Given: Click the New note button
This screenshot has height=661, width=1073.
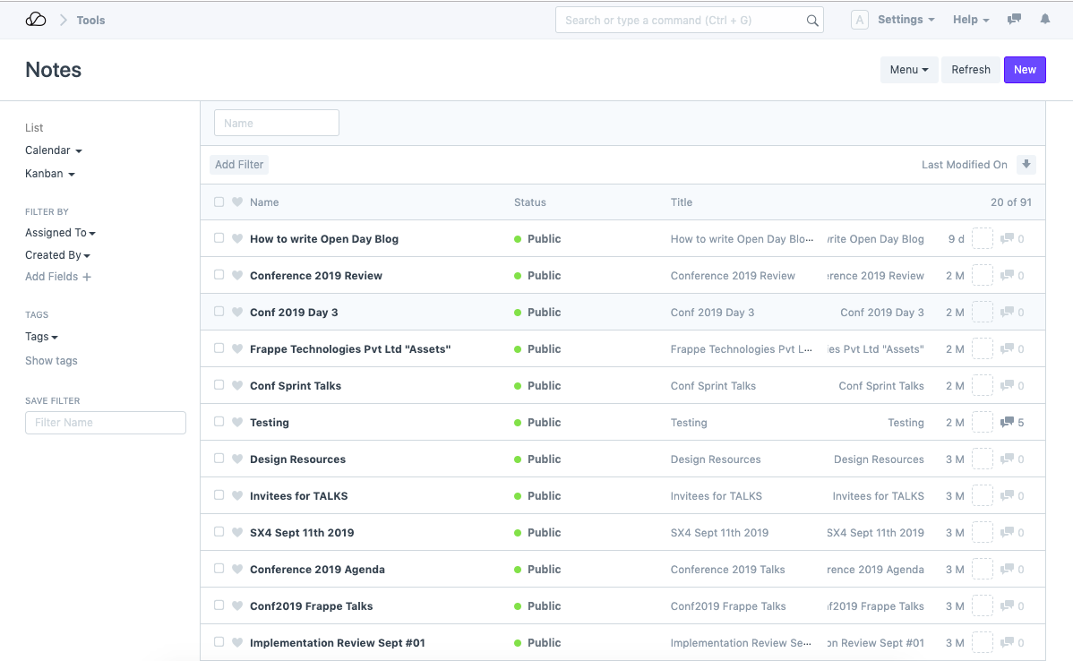Looking at the screenshot, I should pos(1025,70).
